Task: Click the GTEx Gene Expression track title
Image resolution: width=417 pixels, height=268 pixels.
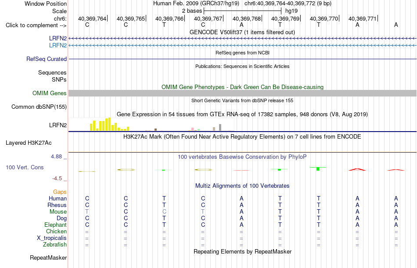Action: (x=242, y=114)
